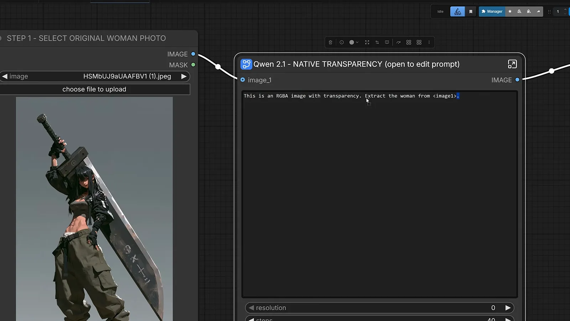Click choose file to upload button
Image resolution: width=570 pixels, height=321 pixels.
coord(94,90)
